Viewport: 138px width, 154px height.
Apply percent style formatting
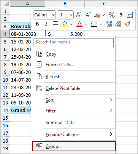click(112, 15)
